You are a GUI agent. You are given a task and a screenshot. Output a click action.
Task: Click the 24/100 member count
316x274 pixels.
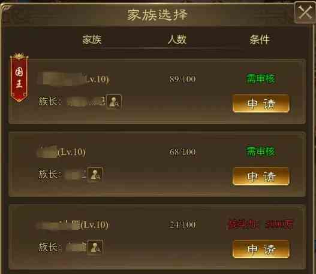[182, 225]
